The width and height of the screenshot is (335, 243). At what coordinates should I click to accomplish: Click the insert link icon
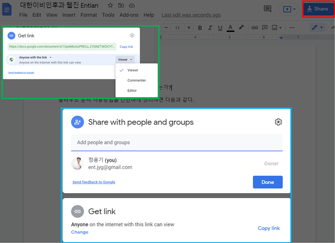(254, 28)
